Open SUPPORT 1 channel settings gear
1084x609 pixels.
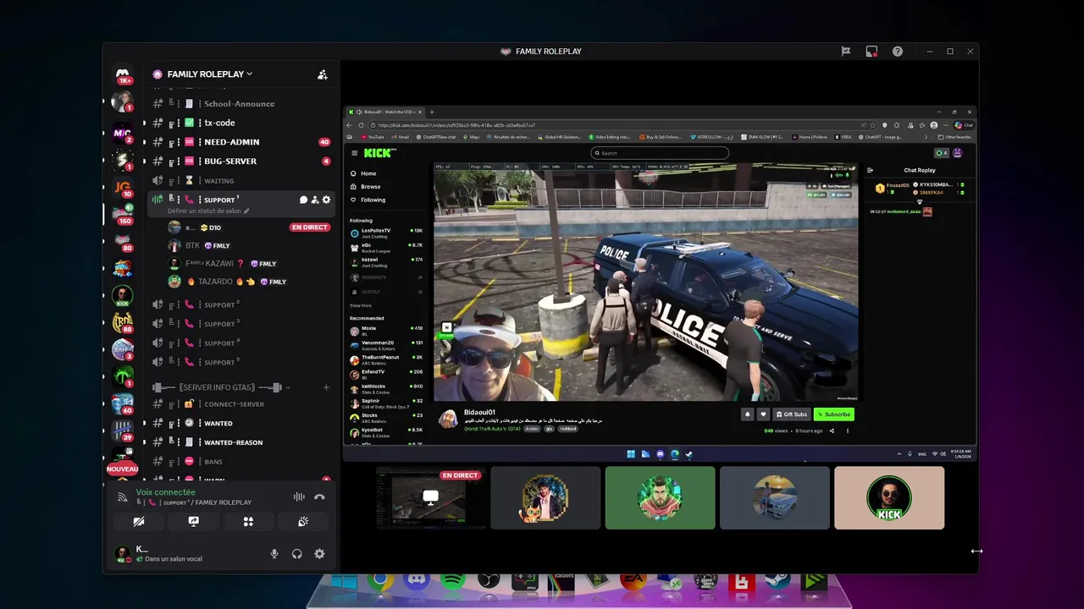[326, 200]
